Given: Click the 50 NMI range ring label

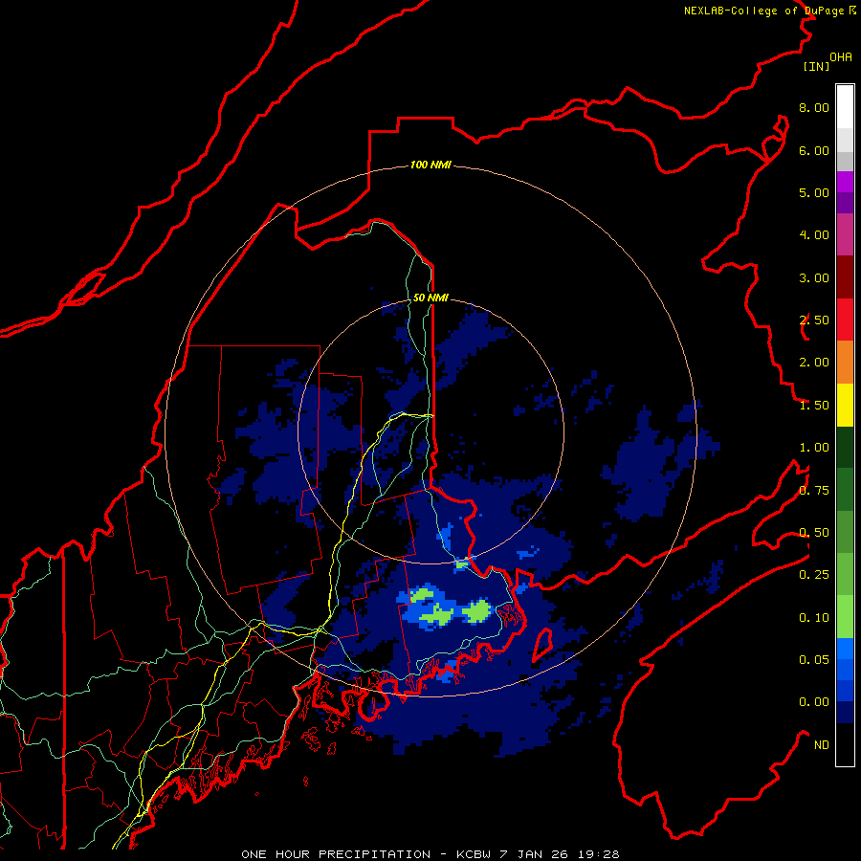Looking at the screenshot, I should tap(430, 298).
